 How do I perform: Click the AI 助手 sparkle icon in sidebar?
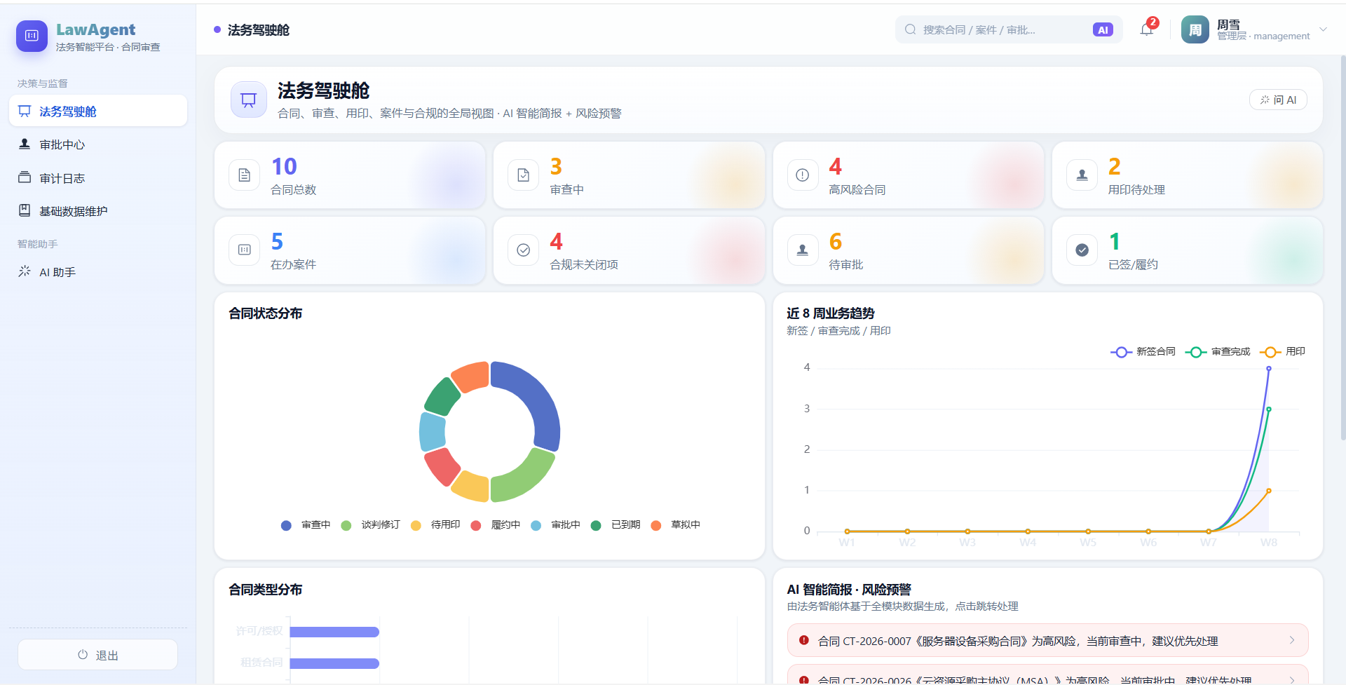[25, 271]
